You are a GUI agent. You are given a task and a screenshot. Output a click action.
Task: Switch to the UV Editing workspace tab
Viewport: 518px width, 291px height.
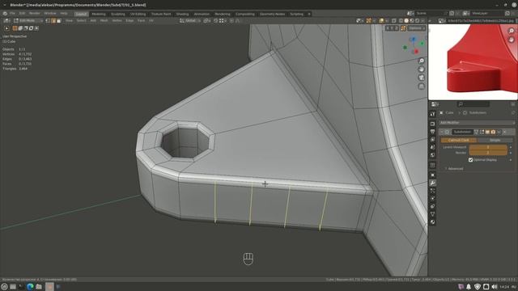click(x=138, y=15)
